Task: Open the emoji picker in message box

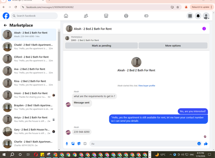Action: pos(199,143)
